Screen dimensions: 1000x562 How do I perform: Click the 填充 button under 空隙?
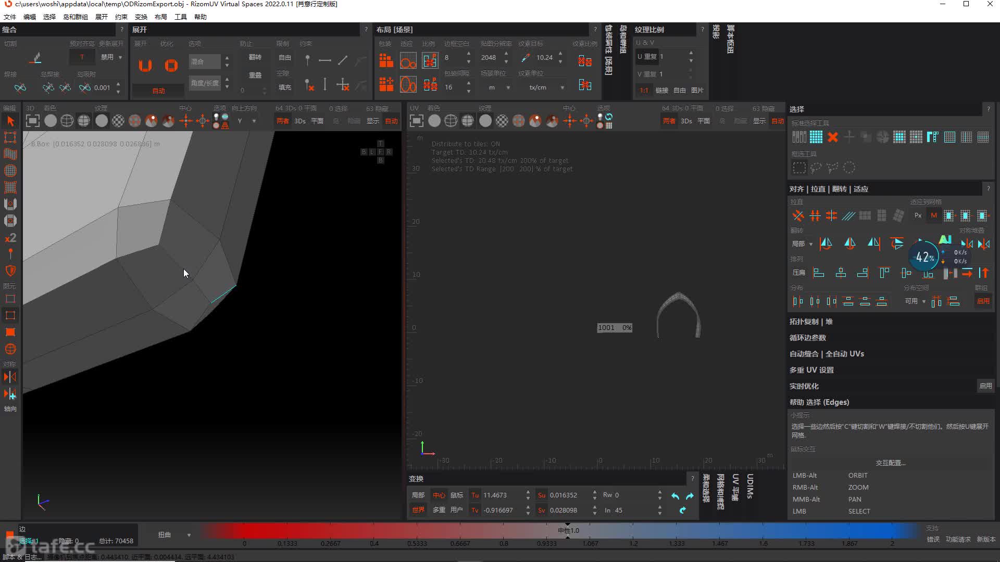pyautogui.click(x=285, y=87)
